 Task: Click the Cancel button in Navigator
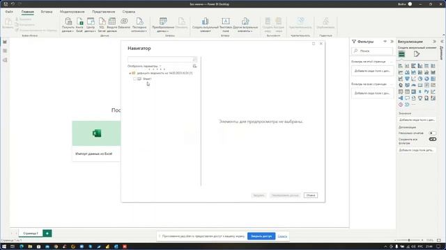coord(311,195)
